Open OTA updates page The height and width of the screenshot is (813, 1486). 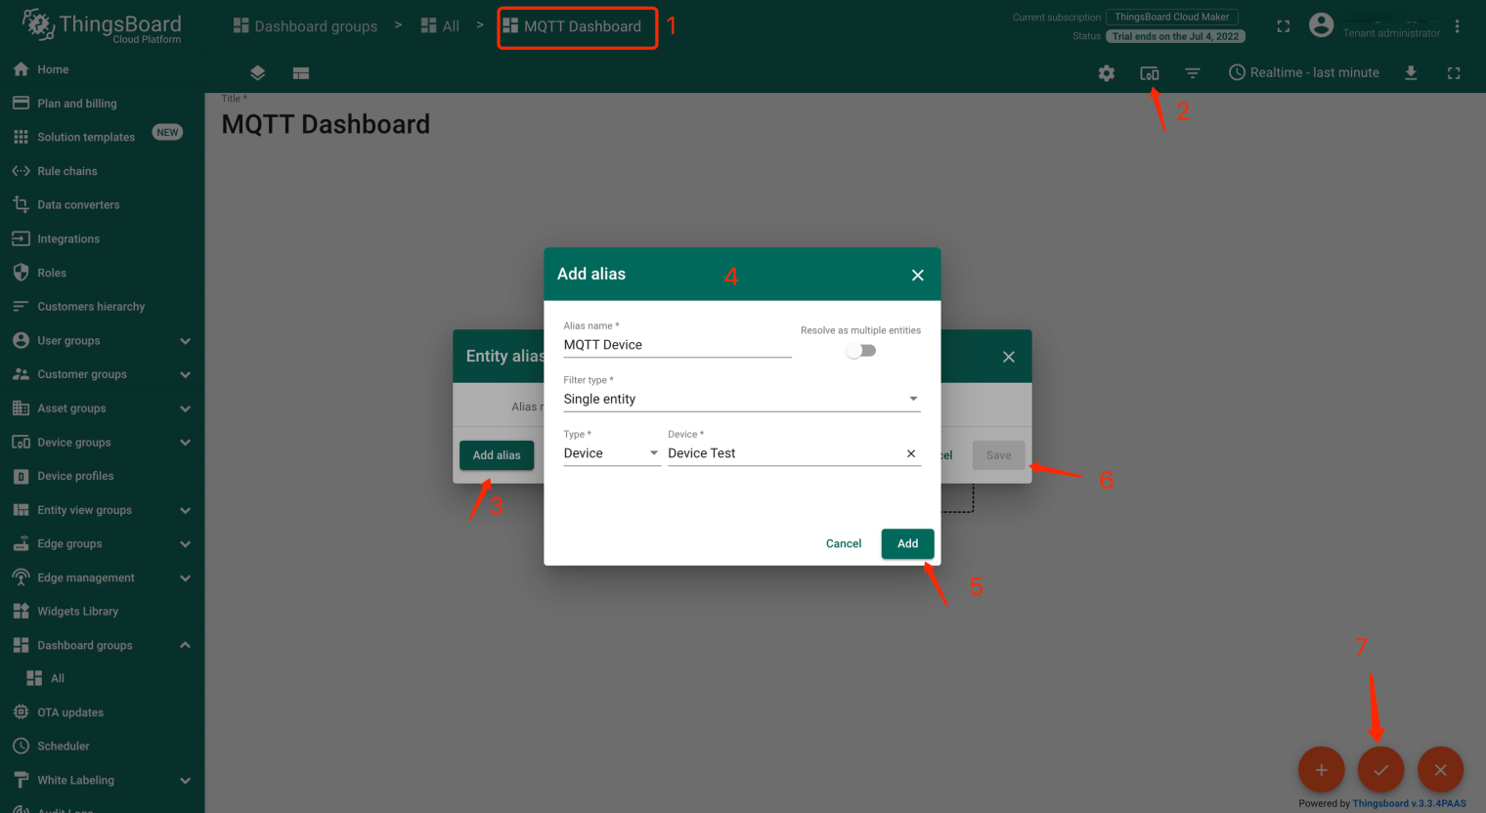(x=103, y=712)
